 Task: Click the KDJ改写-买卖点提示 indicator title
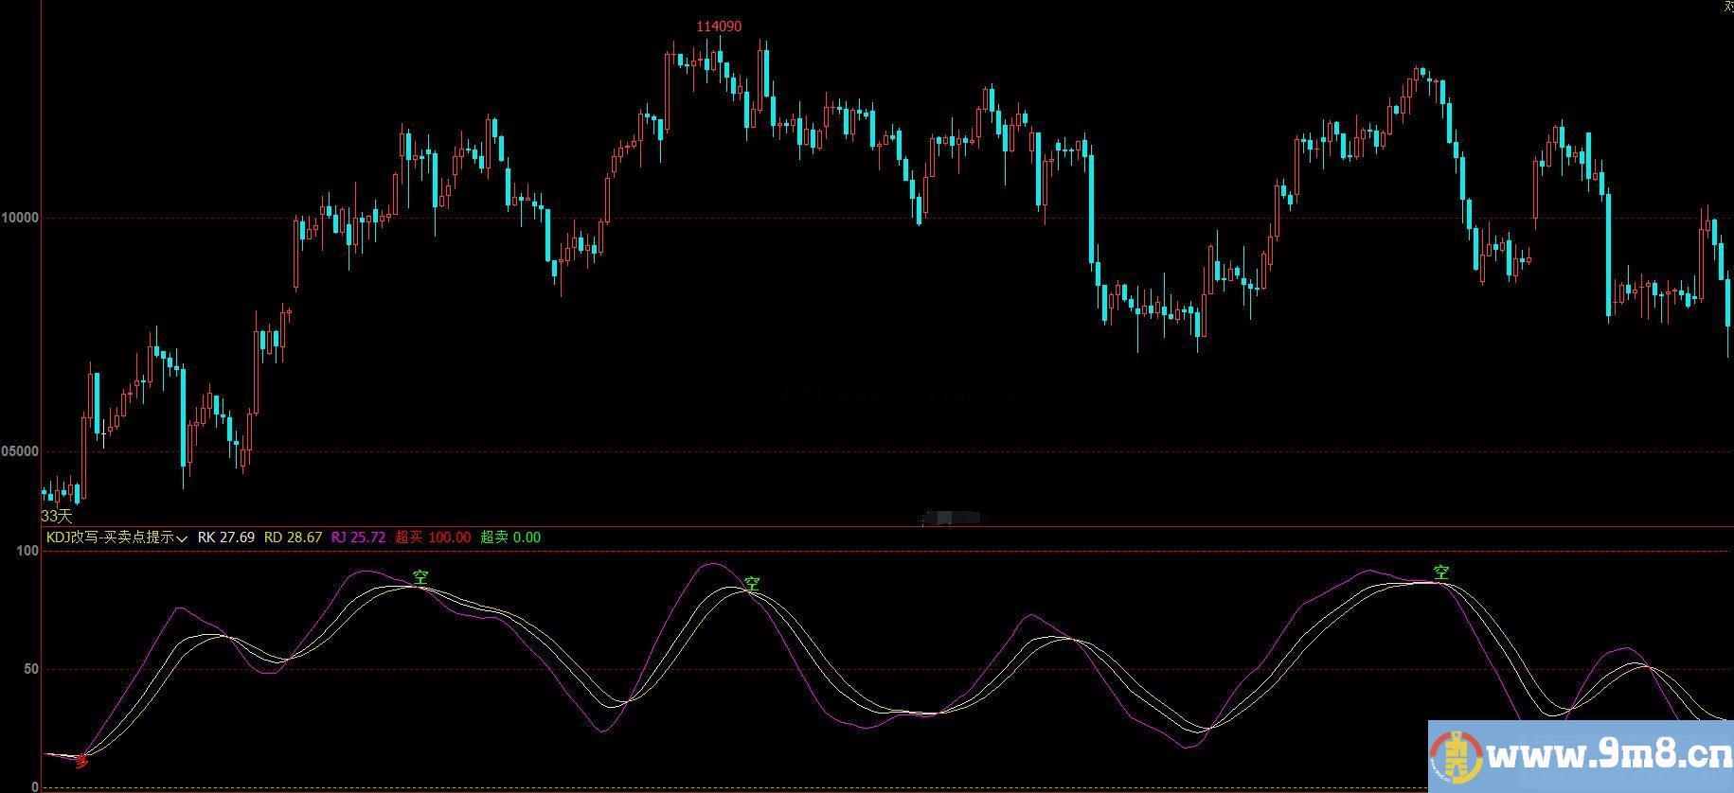[110, 537]
